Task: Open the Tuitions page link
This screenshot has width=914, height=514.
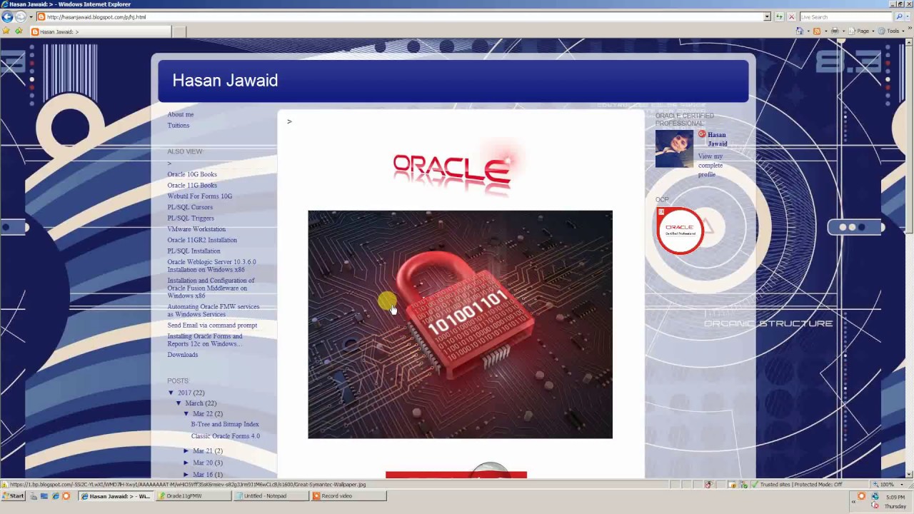Action: [x=179, y=126]
